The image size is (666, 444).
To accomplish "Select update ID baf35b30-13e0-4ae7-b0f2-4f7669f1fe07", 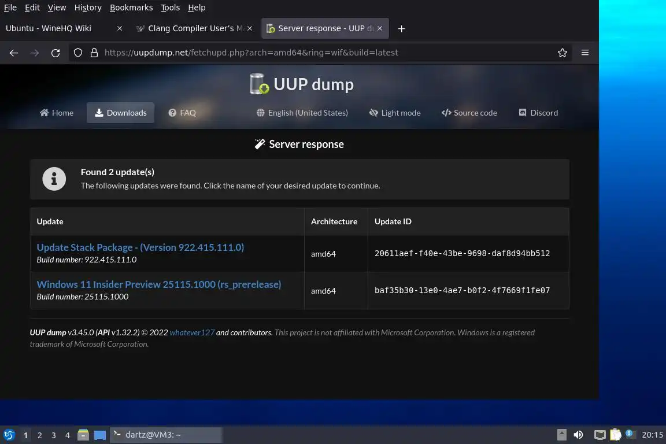I will tap(462, 290).
